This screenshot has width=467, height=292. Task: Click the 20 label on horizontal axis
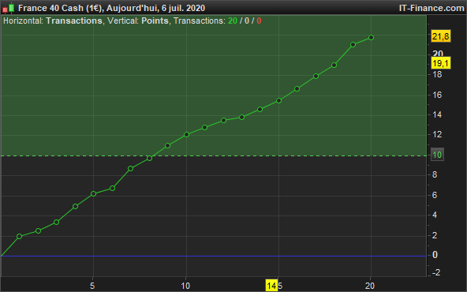pos(370,286)
